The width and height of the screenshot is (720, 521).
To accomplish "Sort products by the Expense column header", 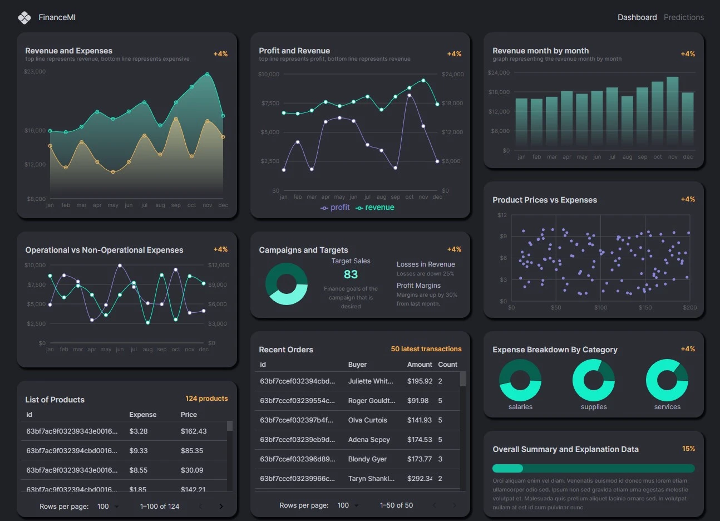I will point(142,415).
